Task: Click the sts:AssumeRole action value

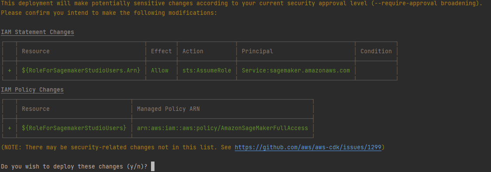Action: 207,70
